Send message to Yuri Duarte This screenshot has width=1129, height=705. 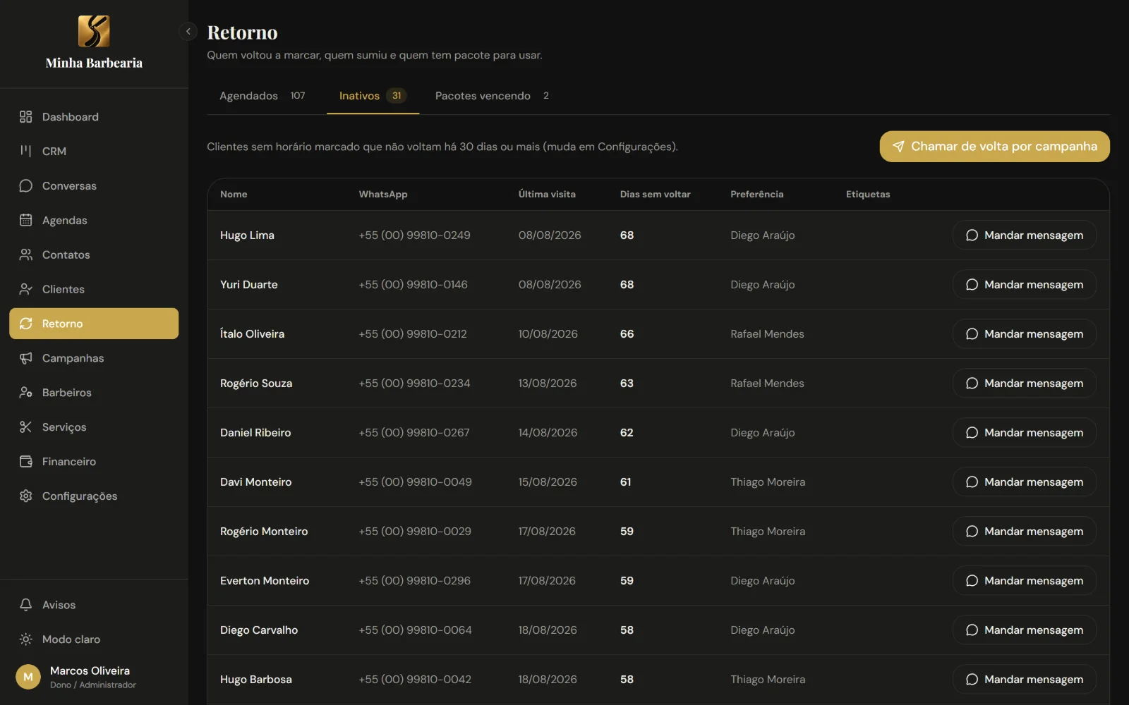1025,285
